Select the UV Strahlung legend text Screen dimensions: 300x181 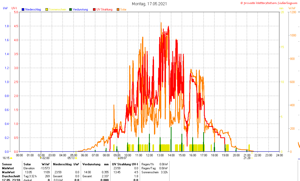[x=104, y=9]
